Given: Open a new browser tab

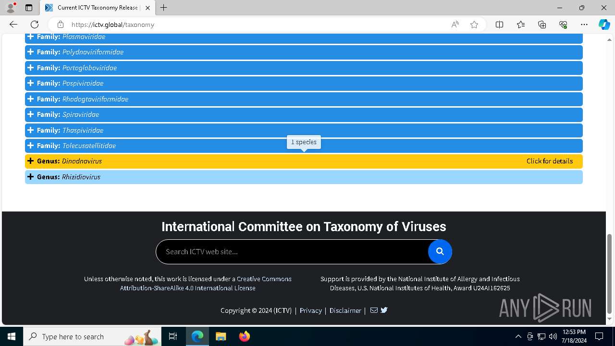Looking at the screenshot, I should pyautogui.click(x=164, y=8).
